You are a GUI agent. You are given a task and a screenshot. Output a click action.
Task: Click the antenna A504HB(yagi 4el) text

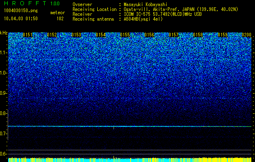(x=143, y=19)
